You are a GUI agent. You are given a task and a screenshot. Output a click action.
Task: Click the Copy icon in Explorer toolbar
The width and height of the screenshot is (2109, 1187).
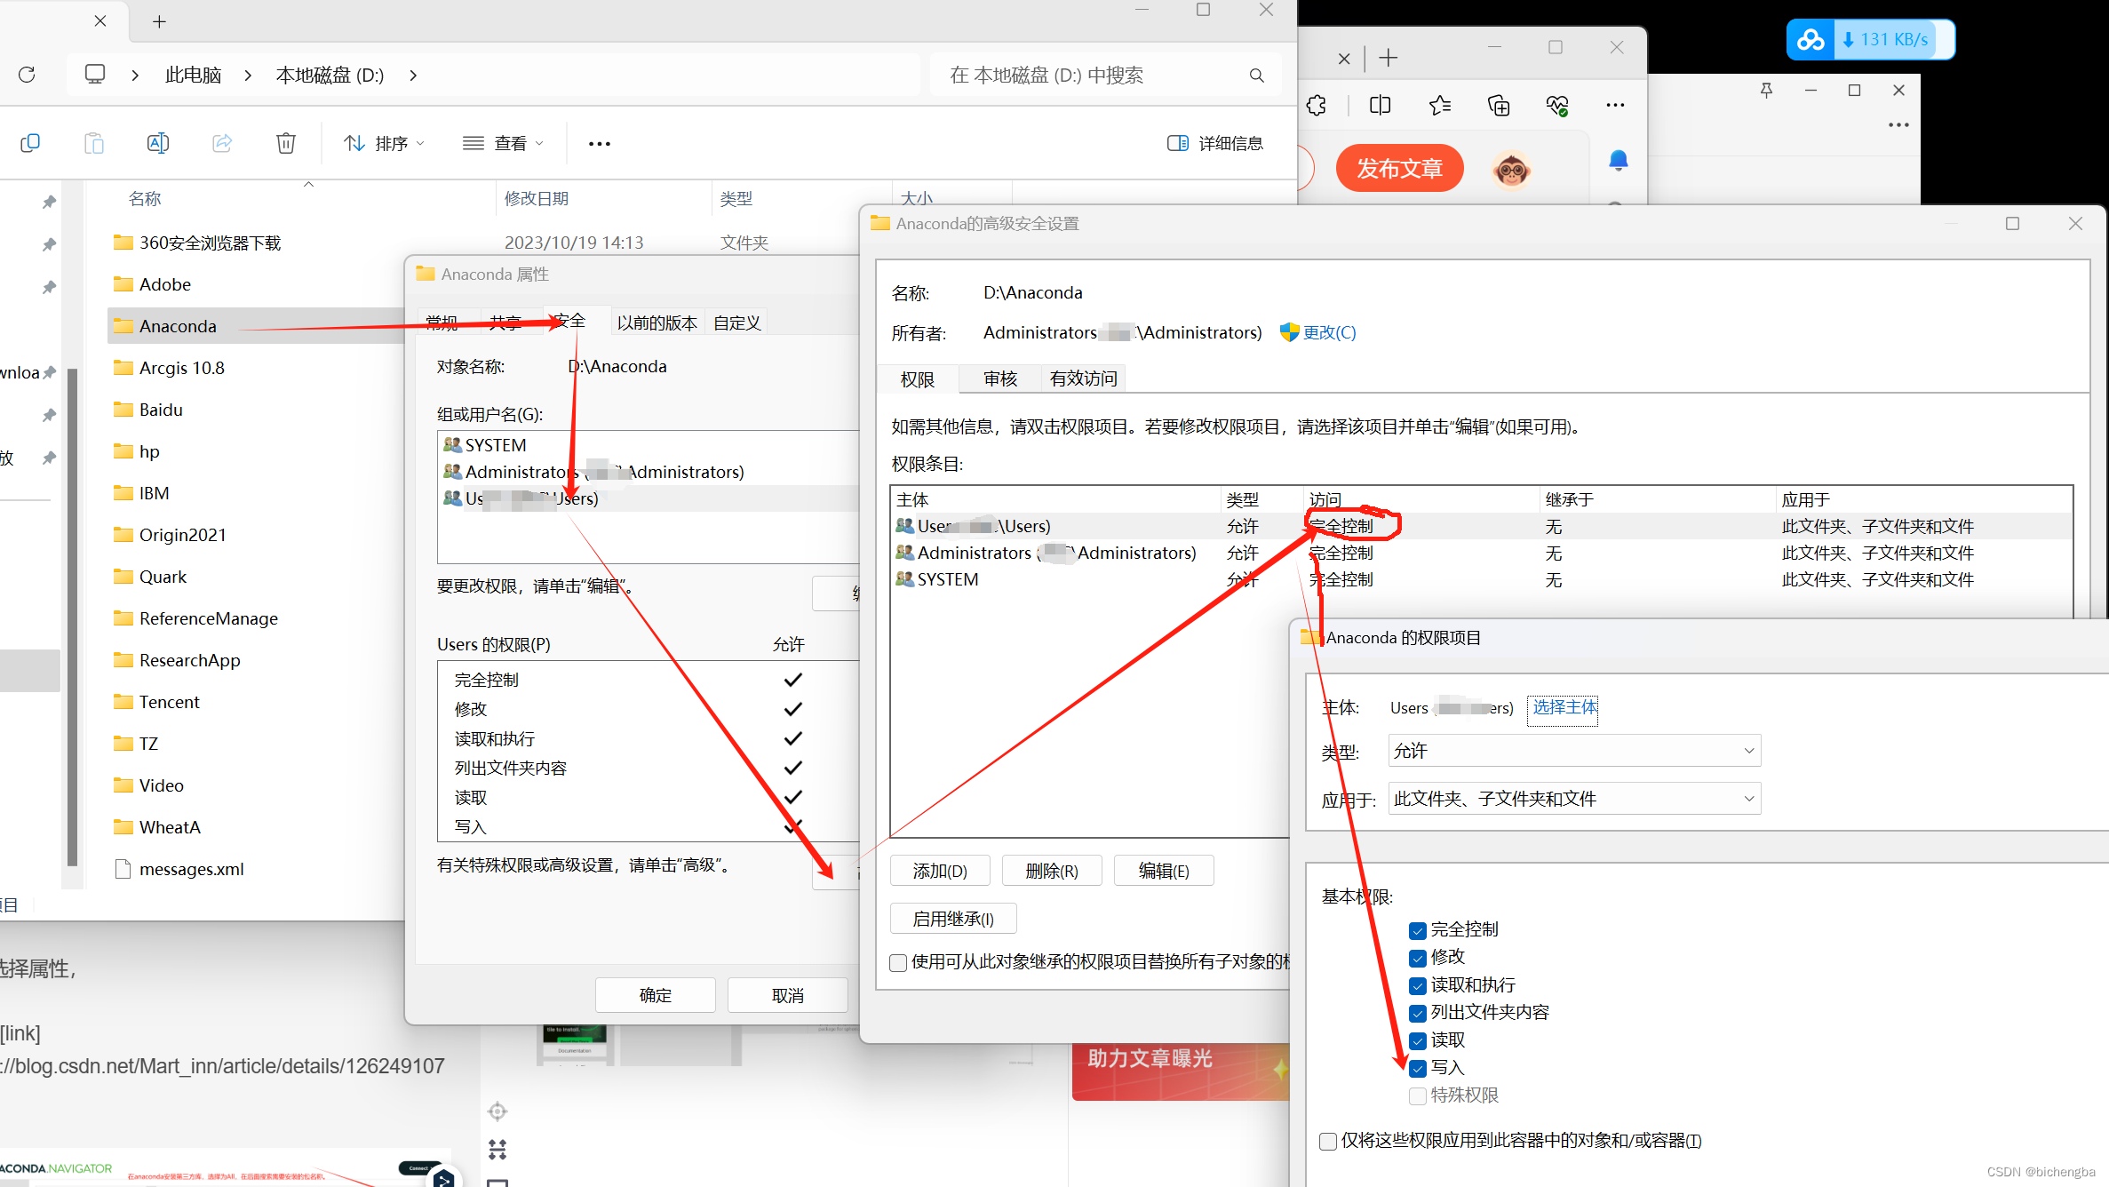coord(31,142)
